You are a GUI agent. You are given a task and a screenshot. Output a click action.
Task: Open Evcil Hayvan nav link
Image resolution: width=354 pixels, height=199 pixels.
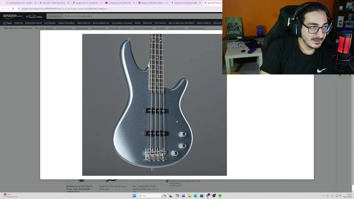[160, 23]
